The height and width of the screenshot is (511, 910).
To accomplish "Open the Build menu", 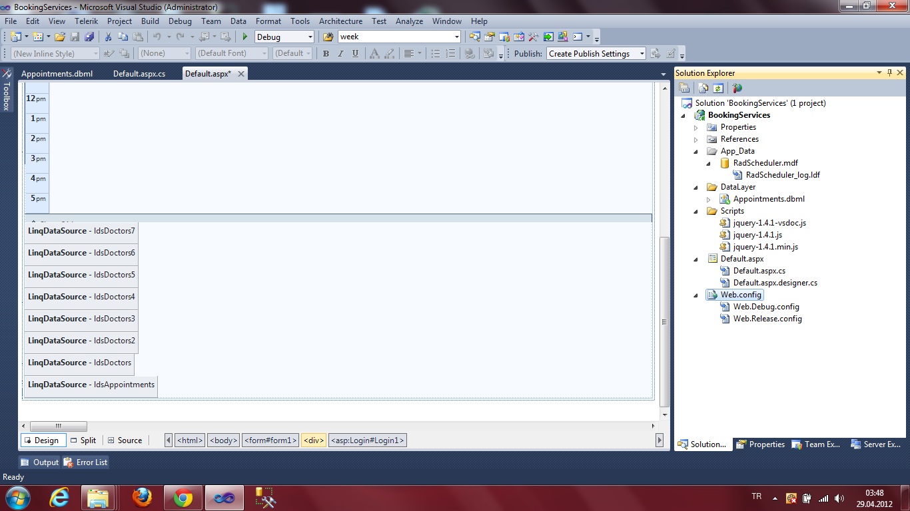I will point(150,21).
